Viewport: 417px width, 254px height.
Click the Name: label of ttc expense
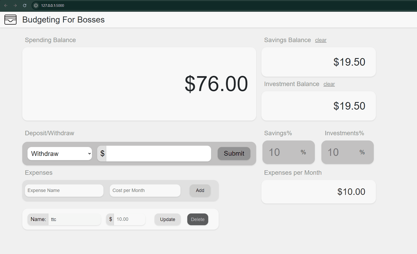[38, 219]
